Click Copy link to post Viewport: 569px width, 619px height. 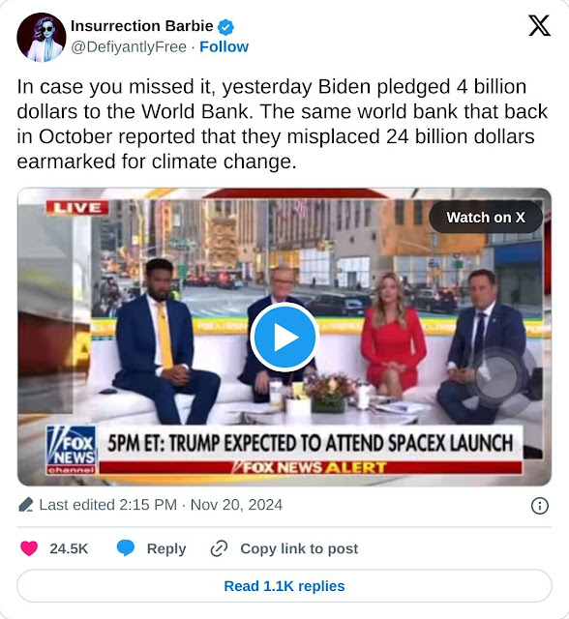tap(299, 548)
